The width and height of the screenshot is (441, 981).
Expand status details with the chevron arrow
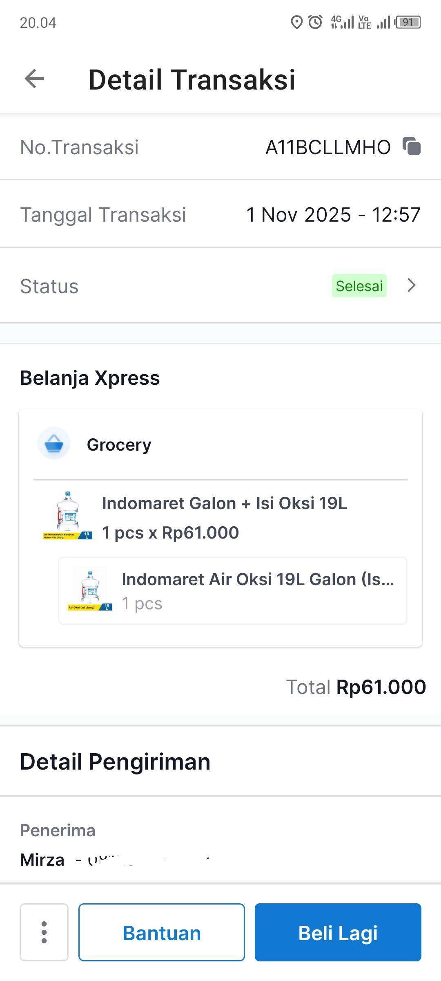pos(412,285)
